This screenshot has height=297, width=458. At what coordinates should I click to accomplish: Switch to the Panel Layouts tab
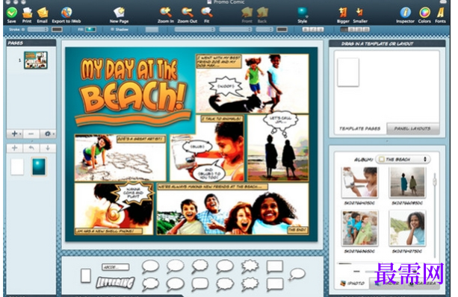412,128
